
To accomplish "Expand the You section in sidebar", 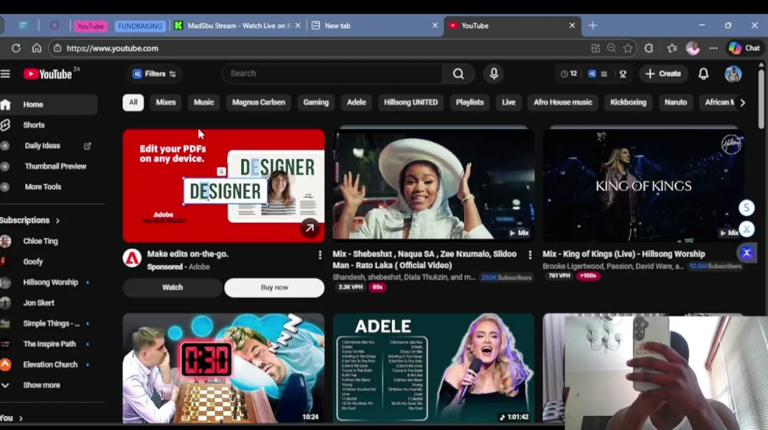I will coord(12,418).
